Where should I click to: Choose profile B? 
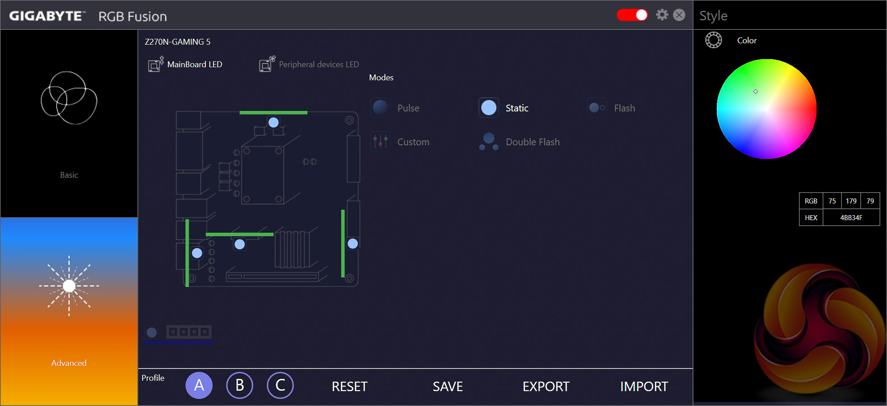click(240, 386)
